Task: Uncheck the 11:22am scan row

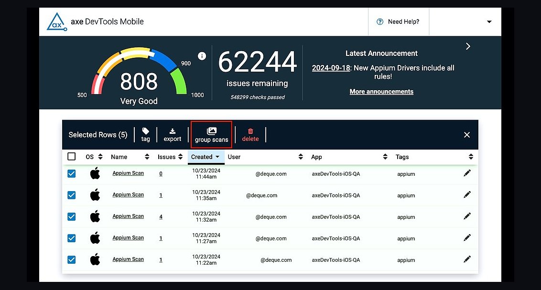Action: [71, 259]
